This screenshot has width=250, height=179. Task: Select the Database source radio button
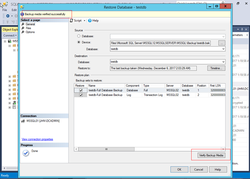79,36
